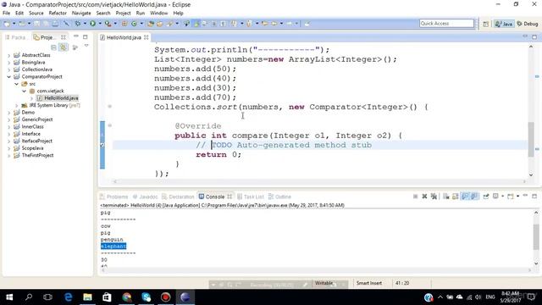The height and width of the screenshot is (305, 542).
Task: Toggle Scroll Lock in Console toolbar
Action: pyautogui.click(x=456, y=197)
